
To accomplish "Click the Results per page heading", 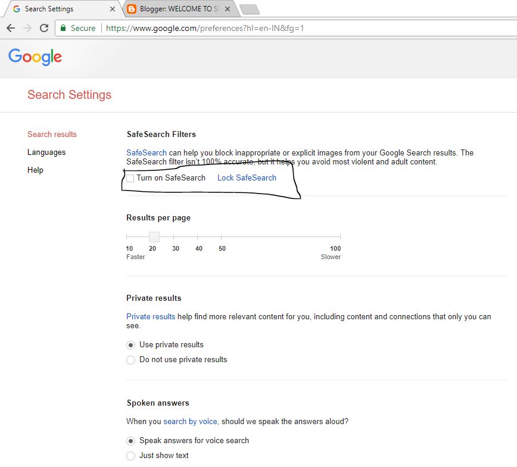I will click(x=158, y=217).
